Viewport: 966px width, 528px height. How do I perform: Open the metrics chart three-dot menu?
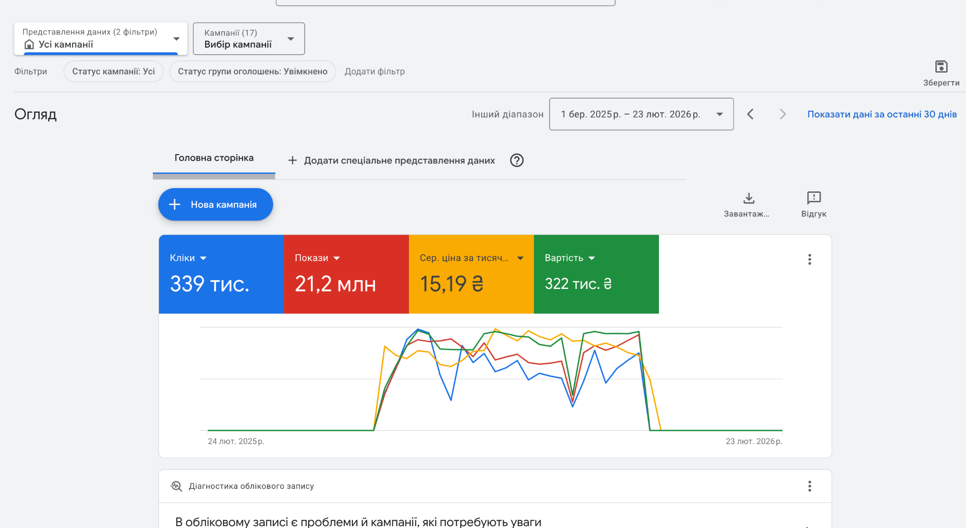pyautogui.click(x=809, y=259)
